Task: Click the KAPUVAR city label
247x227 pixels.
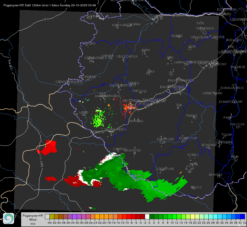Action: click(x=120, y=25)
